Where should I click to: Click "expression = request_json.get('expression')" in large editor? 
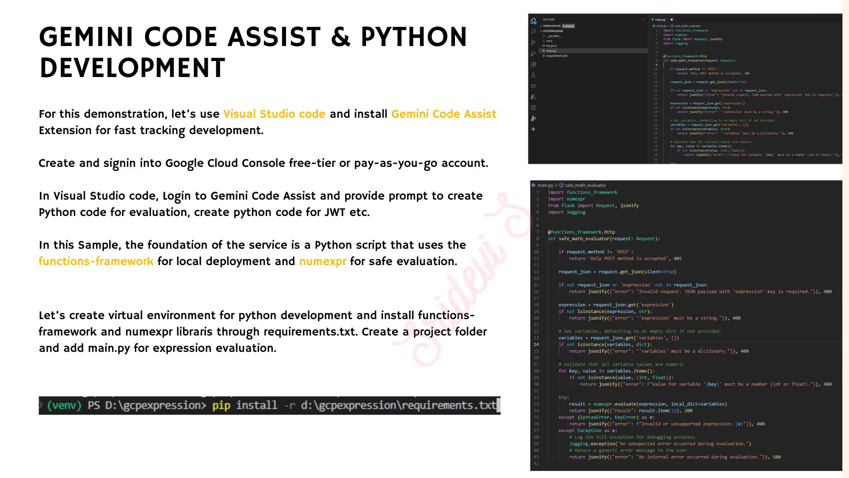[x=616, y=305]
